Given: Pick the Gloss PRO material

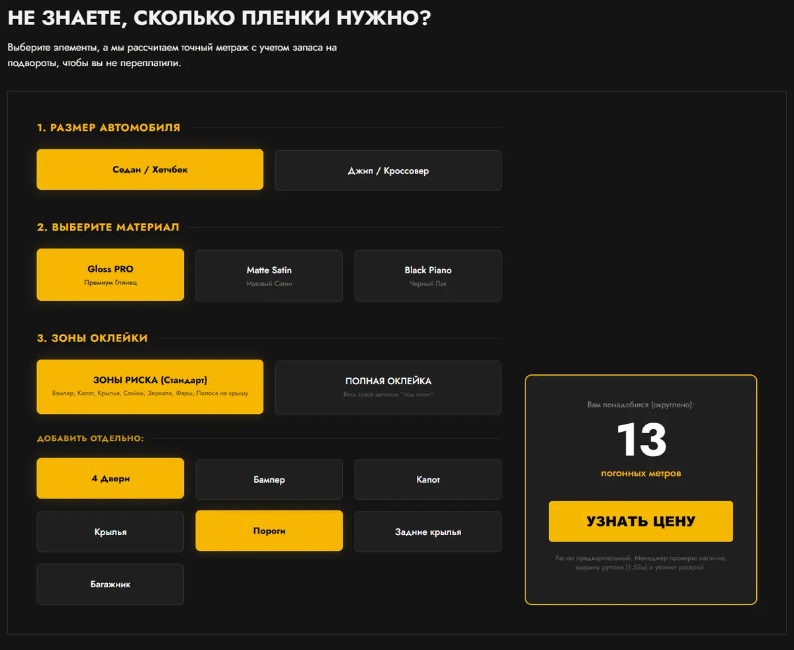Looking at the screenshot, I should (110, 274).
